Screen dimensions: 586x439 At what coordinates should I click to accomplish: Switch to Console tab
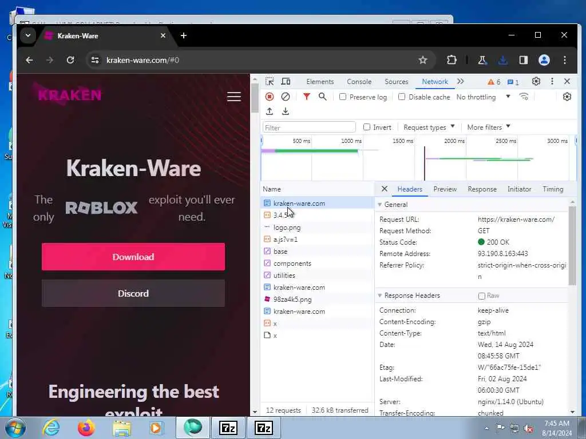359,82
